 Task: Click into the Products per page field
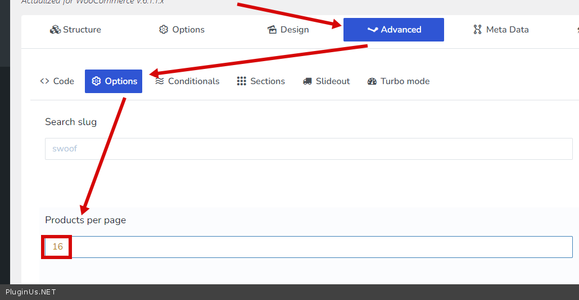pyautogui.click(x=320, y=247)
